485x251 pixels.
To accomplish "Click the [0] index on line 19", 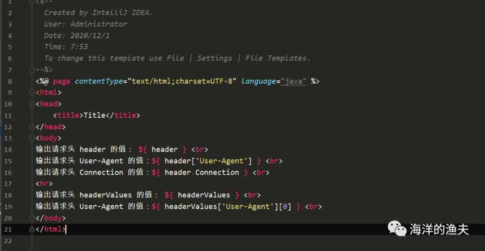I will tap(285, 207).
